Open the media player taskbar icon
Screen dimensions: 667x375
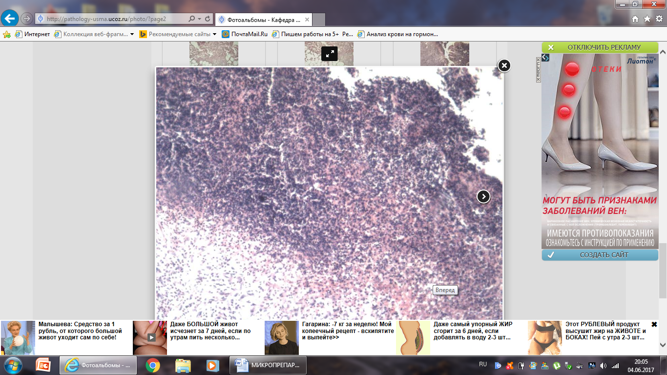pos(212,365)
